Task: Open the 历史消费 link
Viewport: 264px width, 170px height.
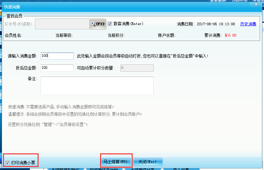Action: pos(248,24)
